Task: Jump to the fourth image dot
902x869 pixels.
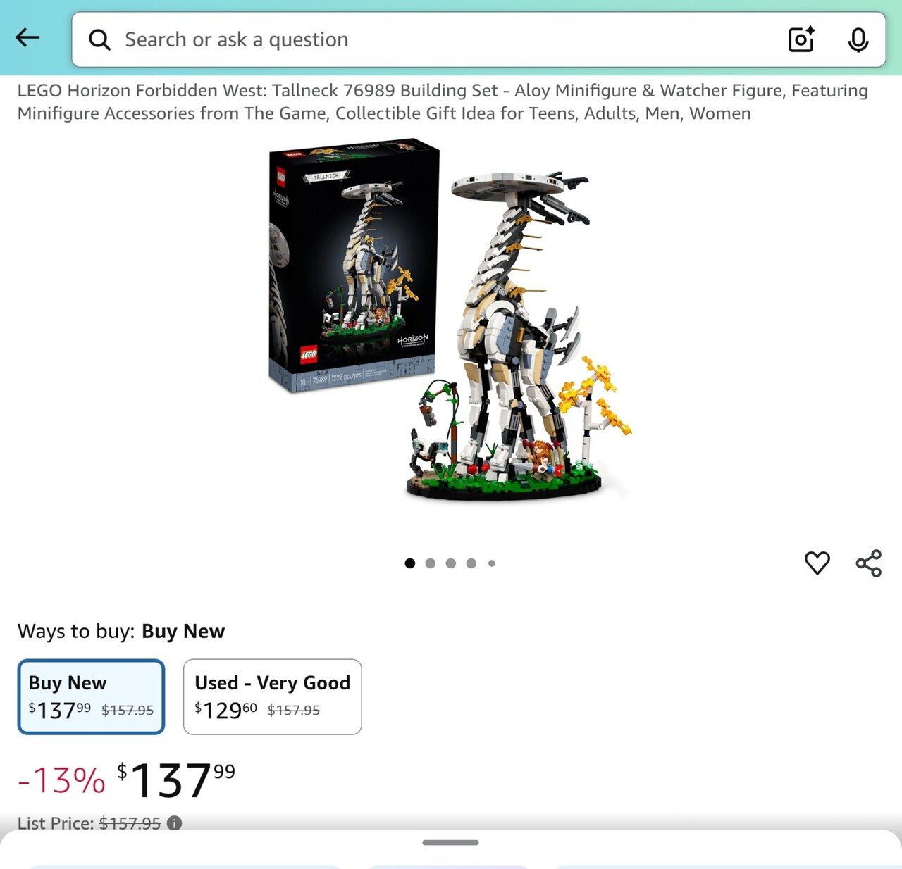Action: click(471, 563)
